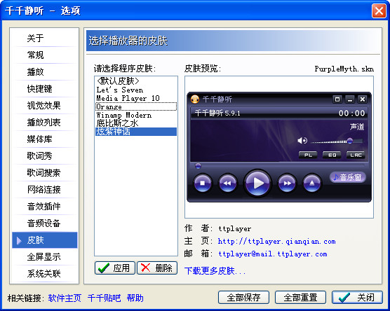Click the rewind button in skin preview
Screen dimensions: 390x311
pyautogui.click(x=227, y=184)
